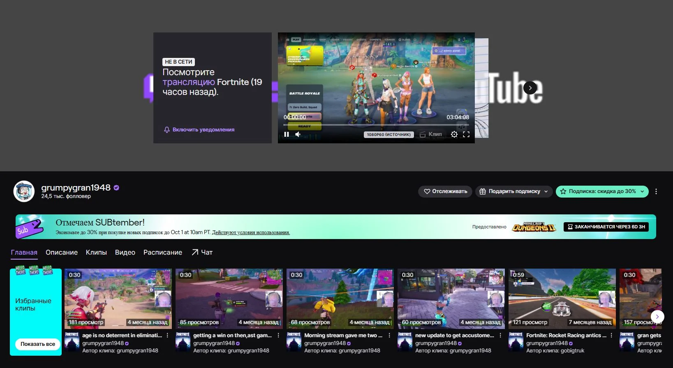Click Fortnite box art beside "age is no deterrent"
This screenshot has height=368, width=673.
(x=72, y=342)
